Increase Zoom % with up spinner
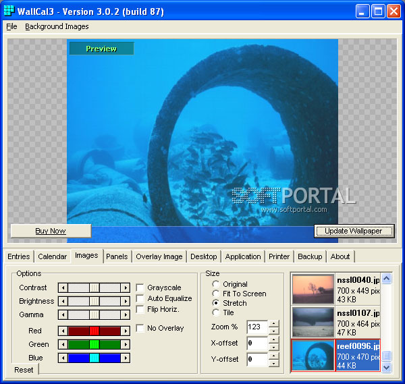Screen dimensions: 405x384 point(274,323)
